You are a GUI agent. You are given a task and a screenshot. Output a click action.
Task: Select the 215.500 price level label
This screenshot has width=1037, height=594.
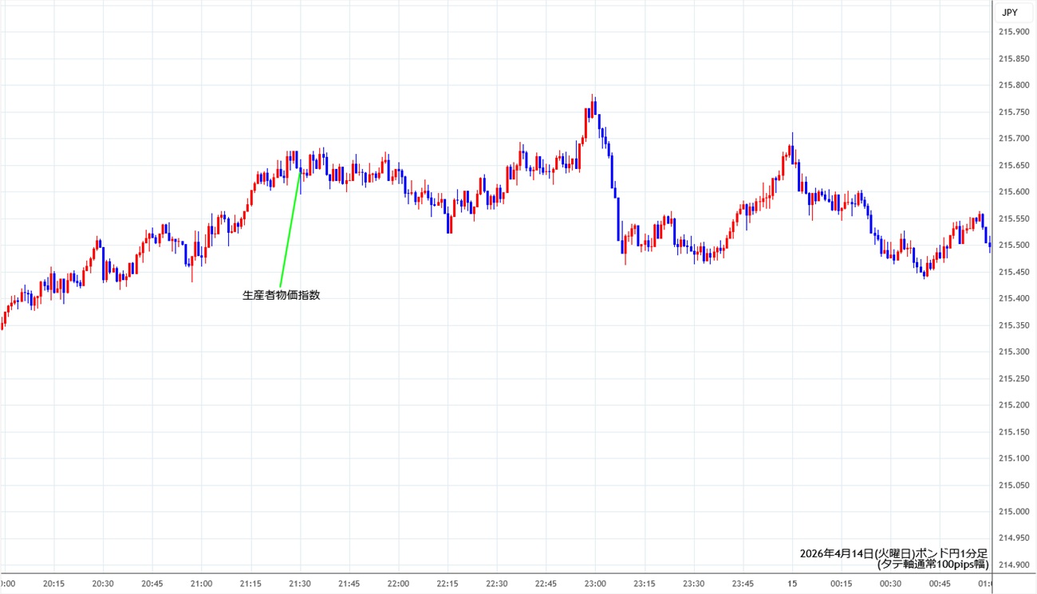point(1013,245)
